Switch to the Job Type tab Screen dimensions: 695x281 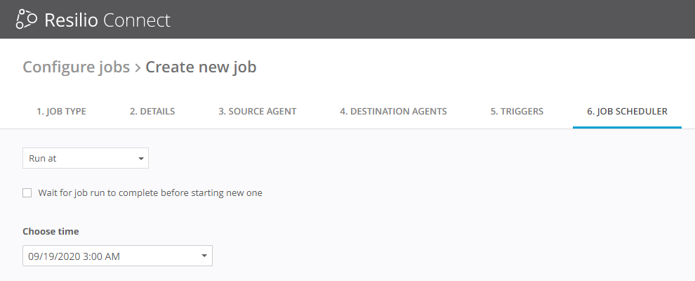click(x=61, y=111)
